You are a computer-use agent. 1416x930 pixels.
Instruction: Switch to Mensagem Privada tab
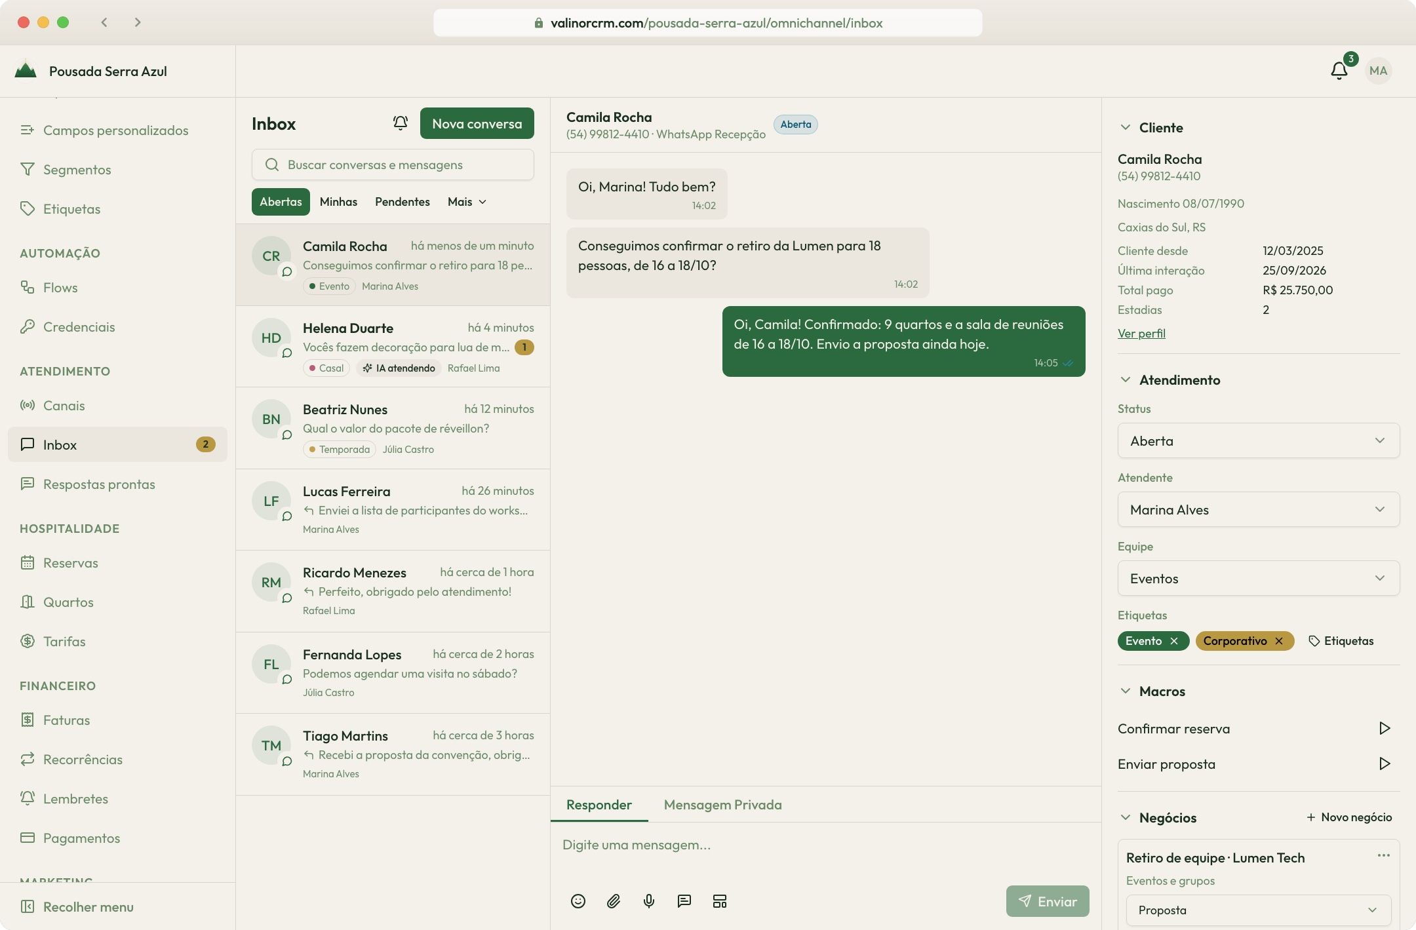(x=722, y=804)
